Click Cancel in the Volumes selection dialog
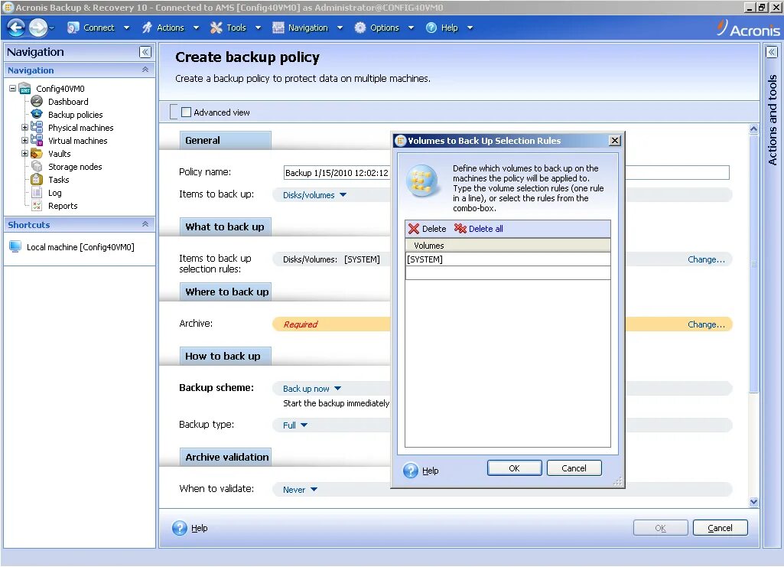784x567 pixels. 574,468
